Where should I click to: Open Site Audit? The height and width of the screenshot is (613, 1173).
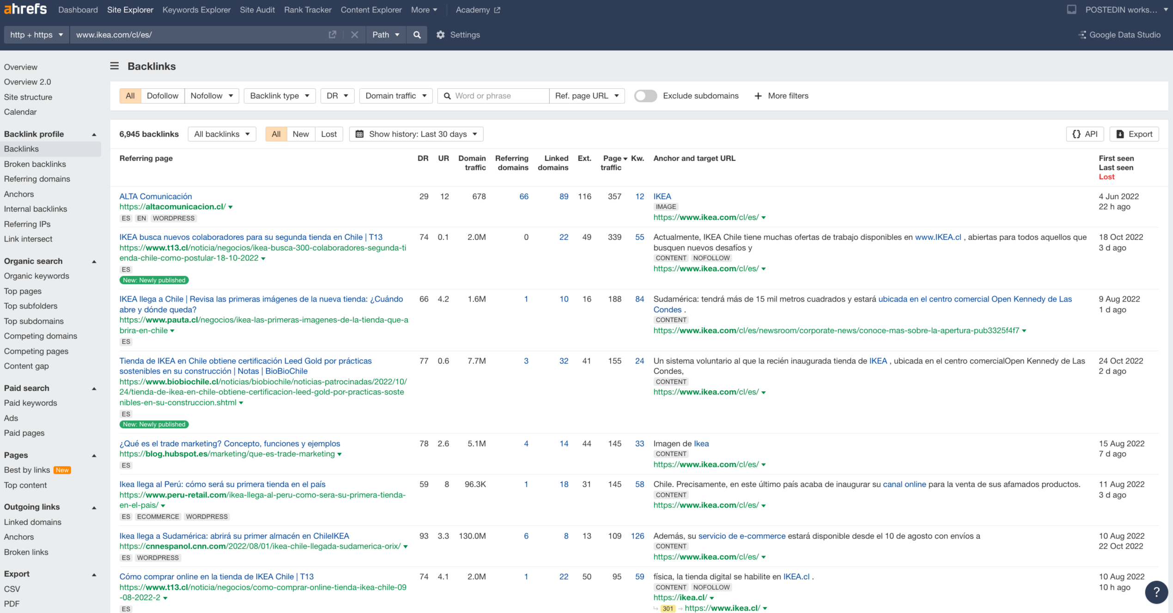(257, 10)
